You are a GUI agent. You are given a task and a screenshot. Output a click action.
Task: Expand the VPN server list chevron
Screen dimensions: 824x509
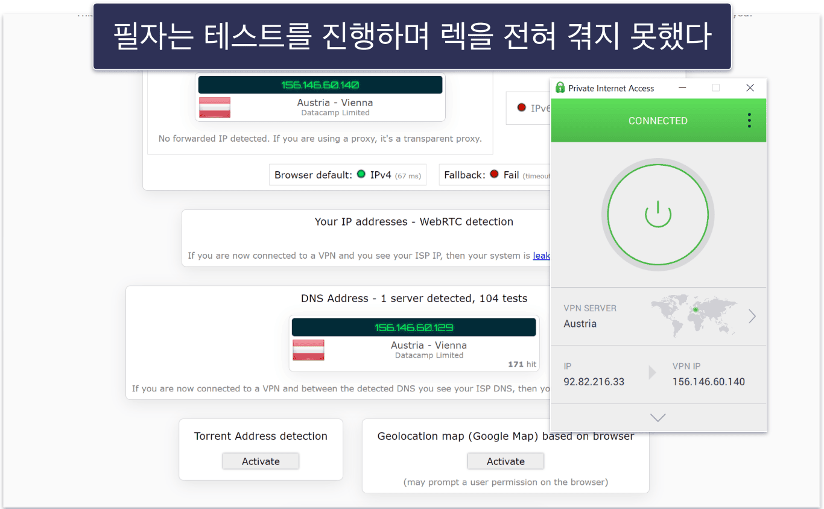point(752,316)
